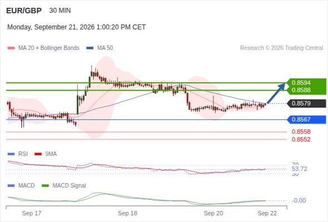Click the RSI legend swatch

(11, 154)
